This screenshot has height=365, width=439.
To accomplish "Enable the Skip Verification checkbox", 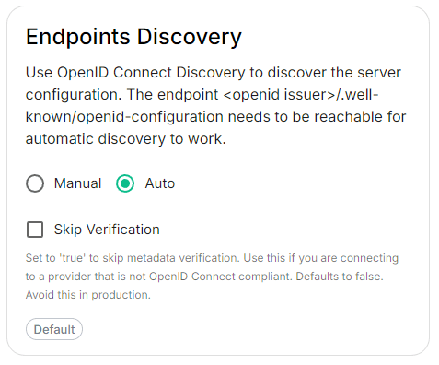I will pos(35,230).
